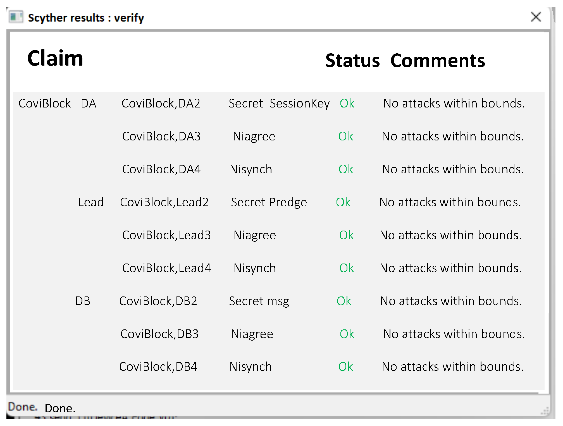The width and height of the screenshot is (563, 426).
Task: Click the DA role label
Action: coord(89,104)
